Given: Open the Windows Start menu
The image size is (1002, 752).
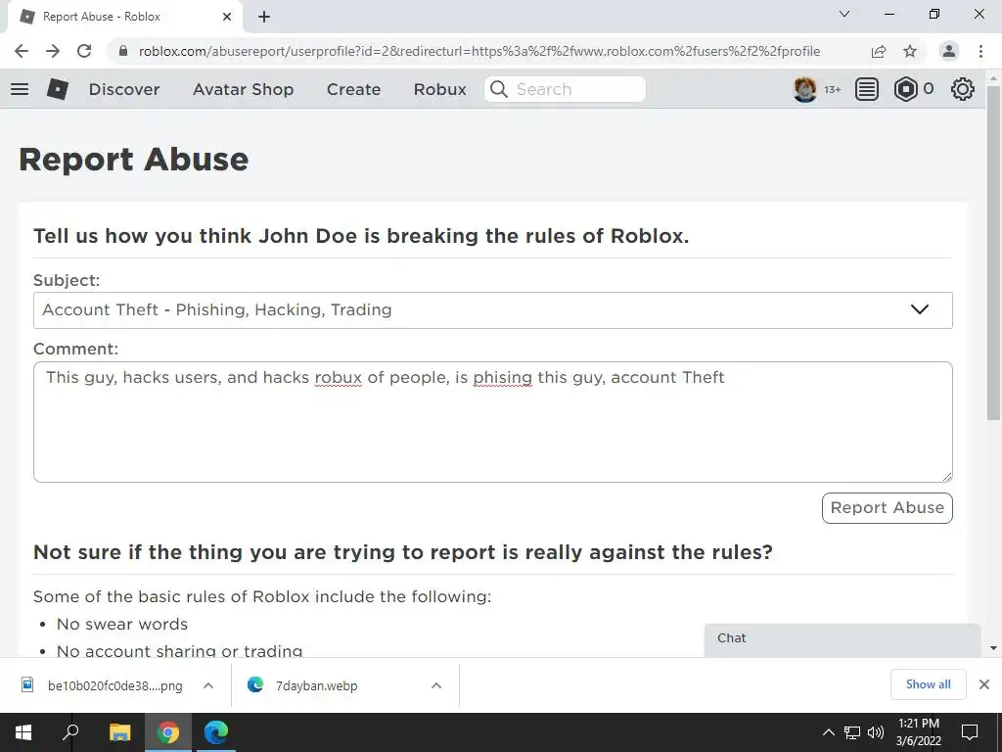Looking at the screenshot, I should (23, 732).
